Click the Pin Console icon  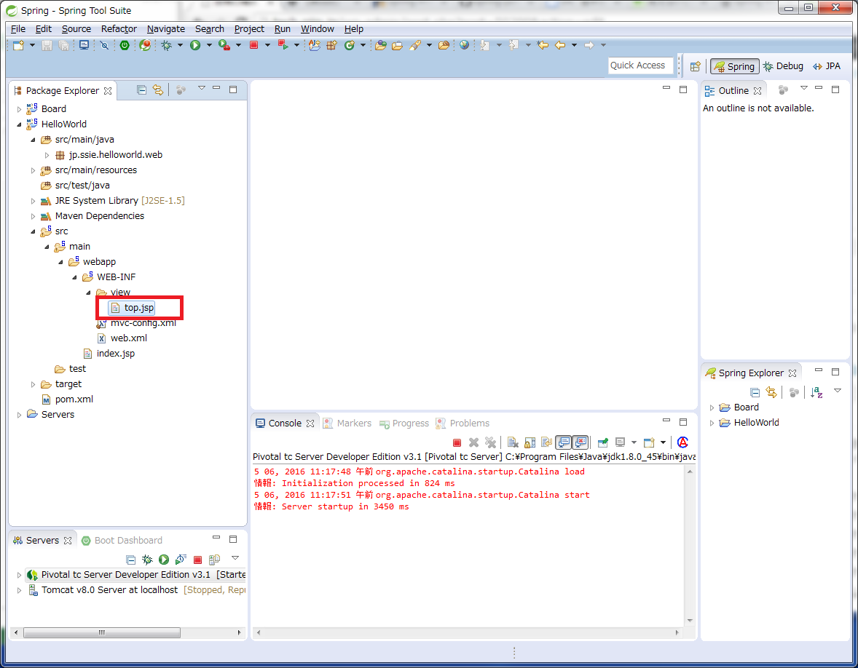tap(603, 442)
